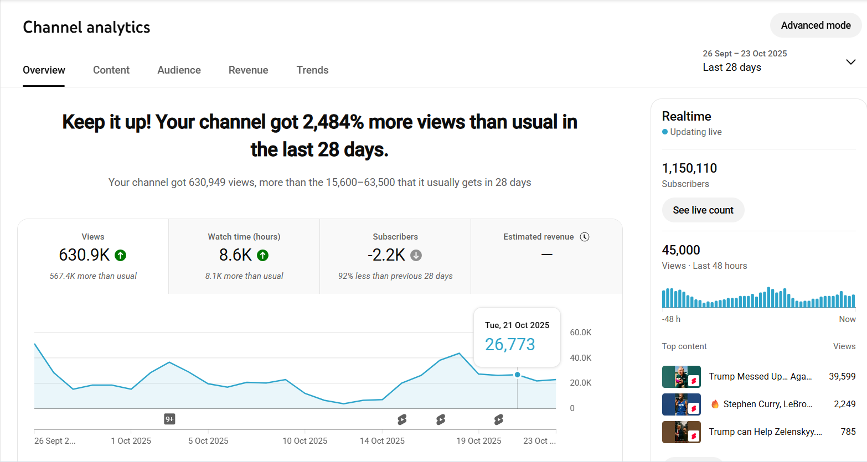Select the Subscribers metric card
The width and height of the screenshot is (867, 462).
395,256
